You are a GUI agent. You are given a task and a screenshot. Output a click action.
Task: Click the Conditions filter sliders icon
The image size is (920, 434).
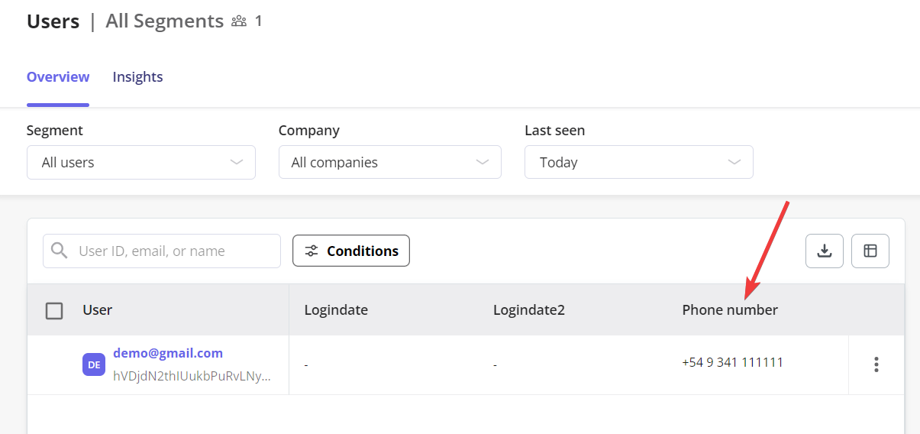312,251
